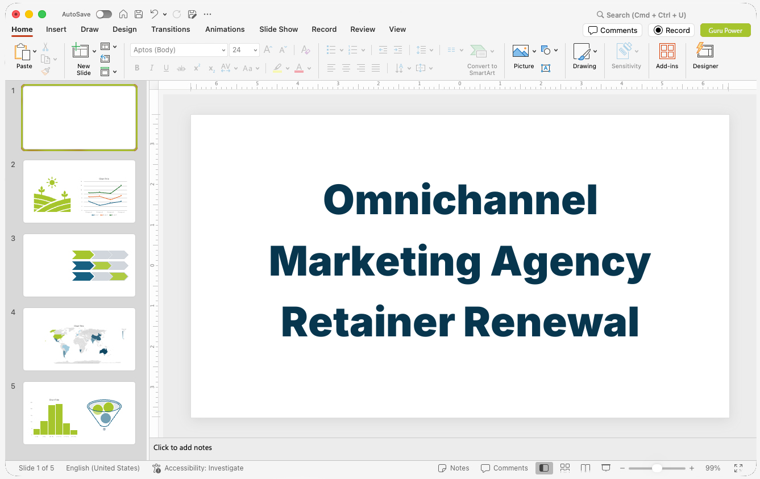Open the Transitions tab
The image size is (760, 479).
pyautogui.click(x=171, y=29)
